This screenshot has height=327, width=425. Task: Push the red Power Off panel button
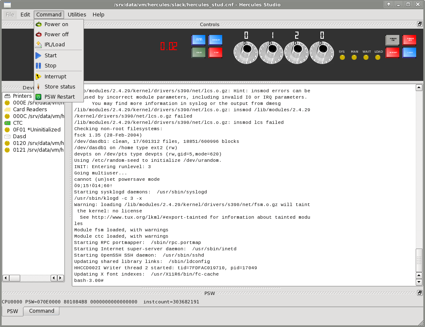pyautogui.click(x=409, y=40)
